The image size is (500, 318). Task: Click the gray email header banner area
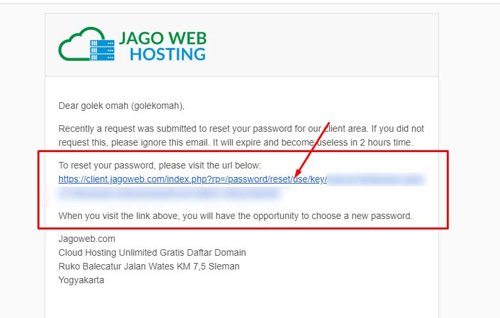[242, 45]
